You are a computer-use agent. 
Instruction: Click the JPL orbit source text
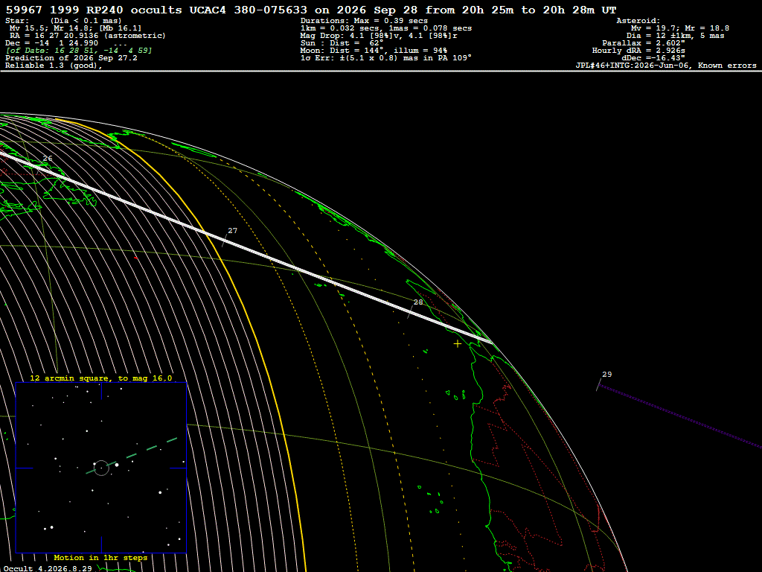[x=666, y=66]
